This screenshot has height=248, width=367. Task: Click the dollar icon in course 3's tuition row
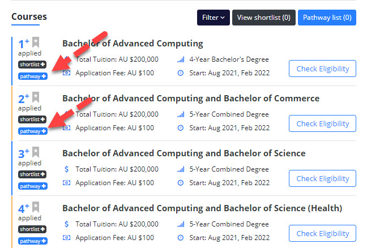coord(66,169)
